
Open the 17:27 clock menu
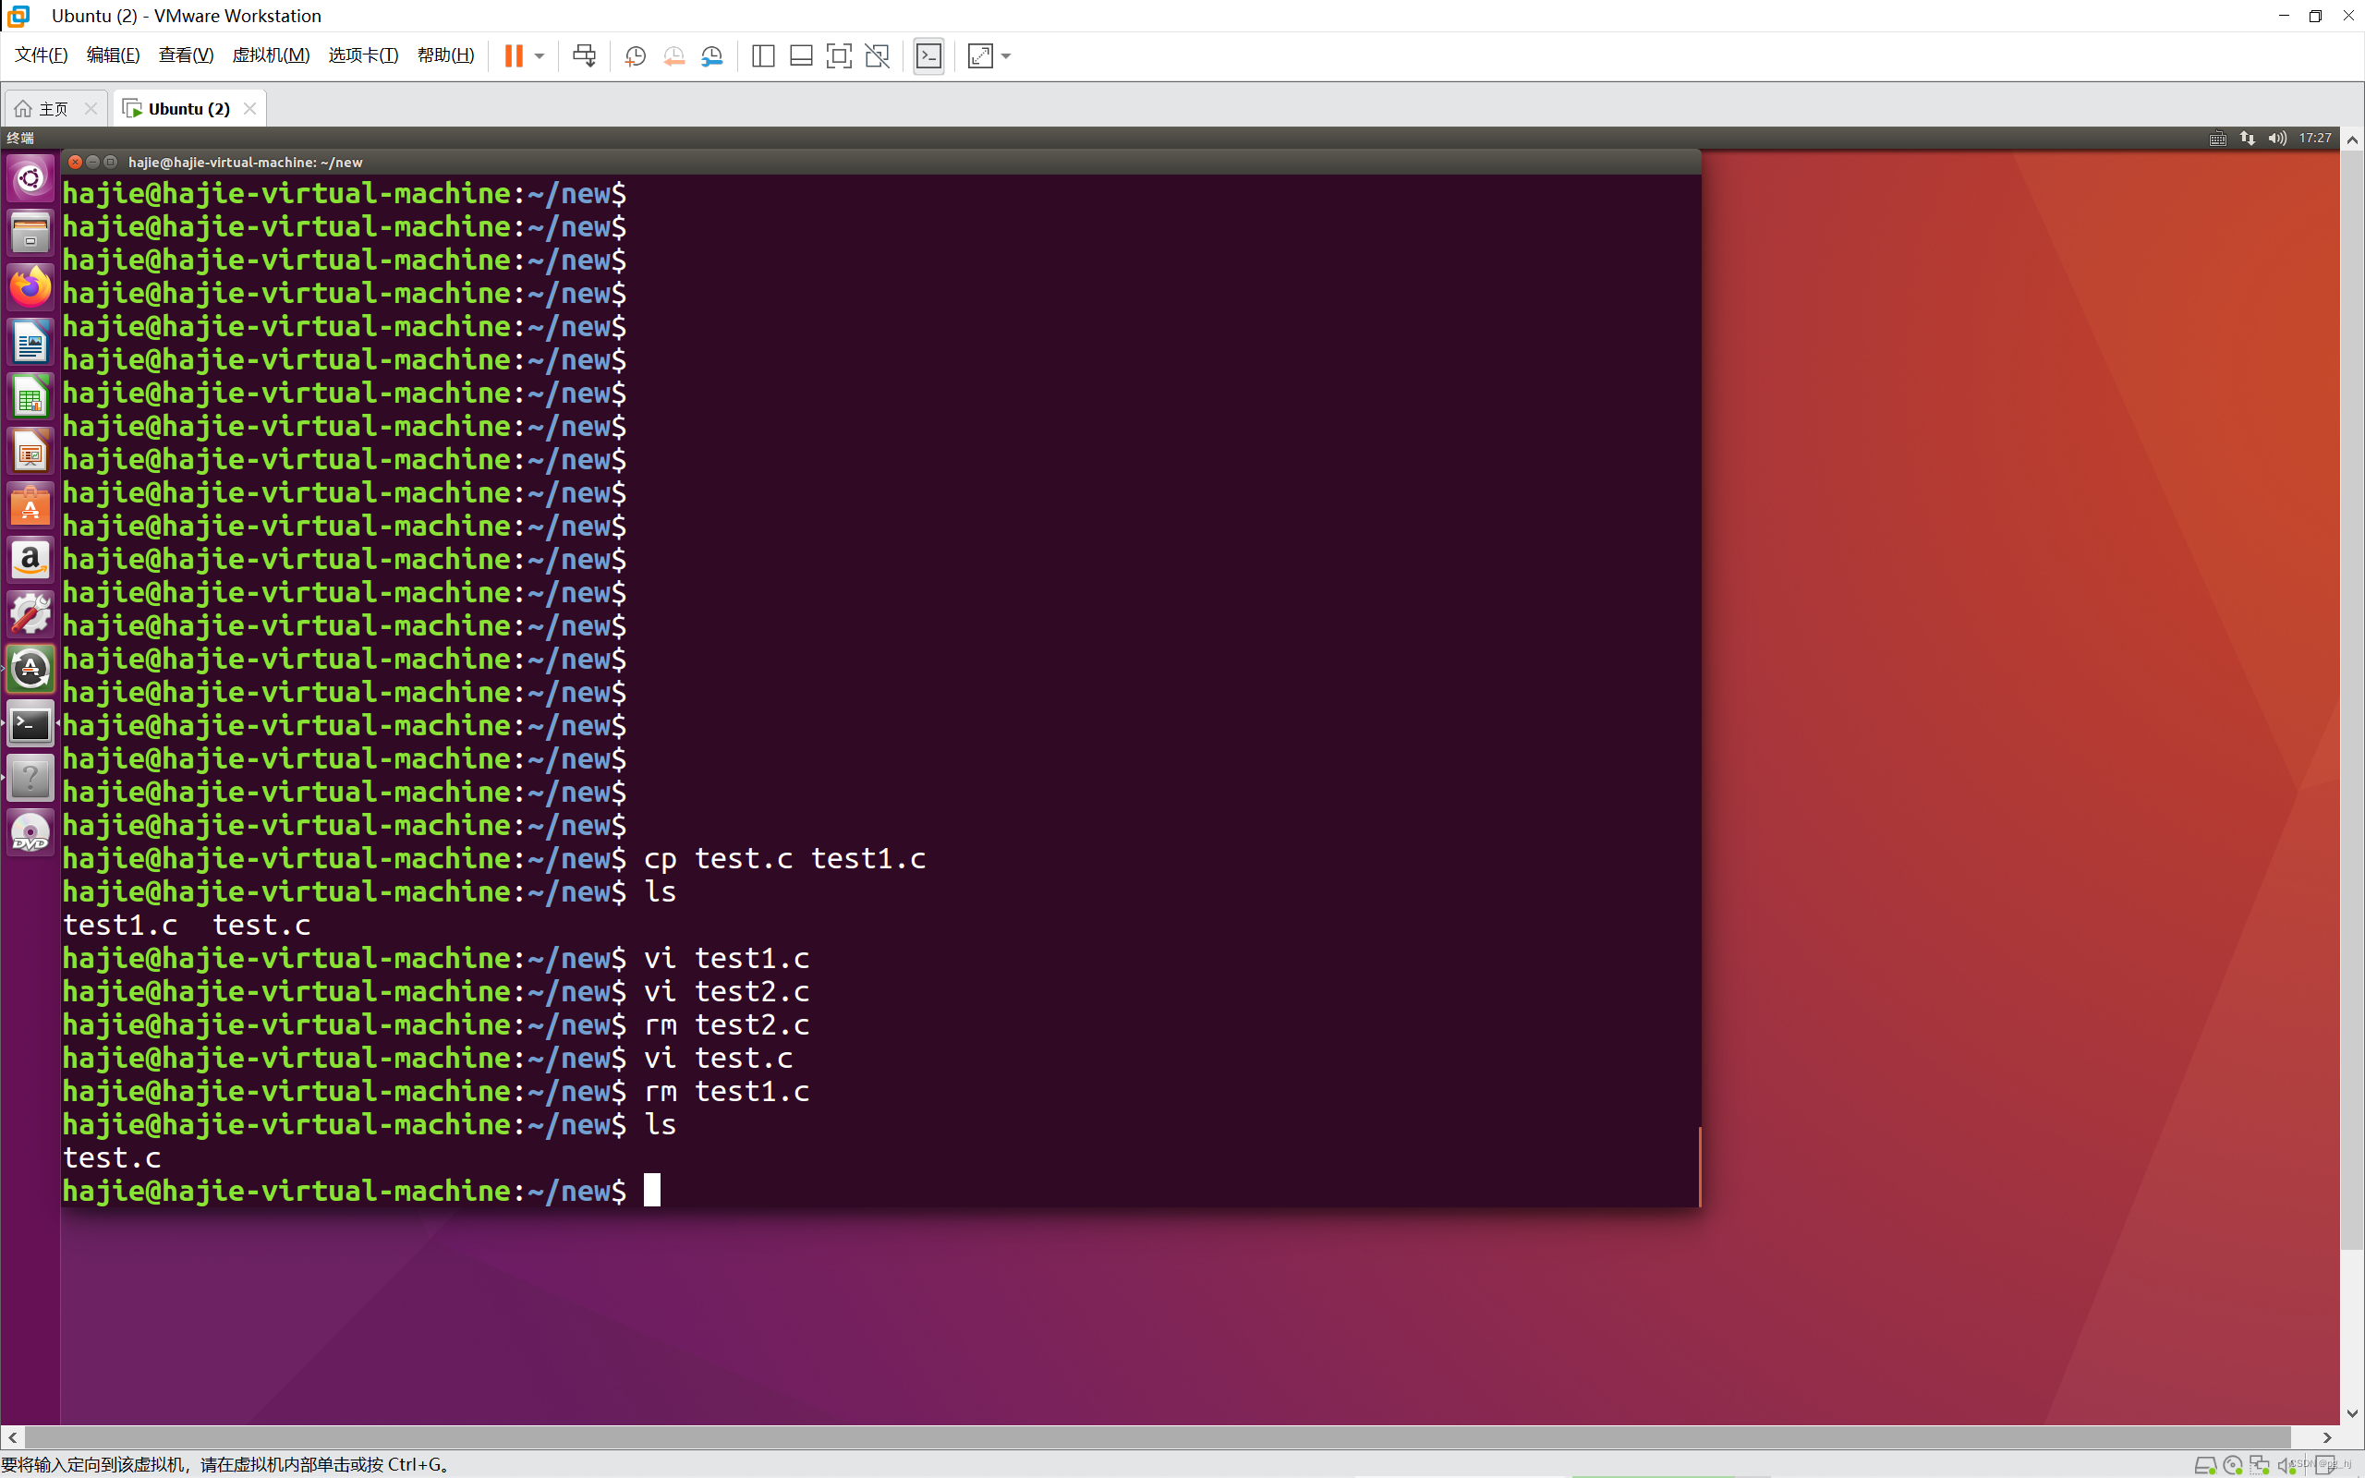(x=2315, y=138)
